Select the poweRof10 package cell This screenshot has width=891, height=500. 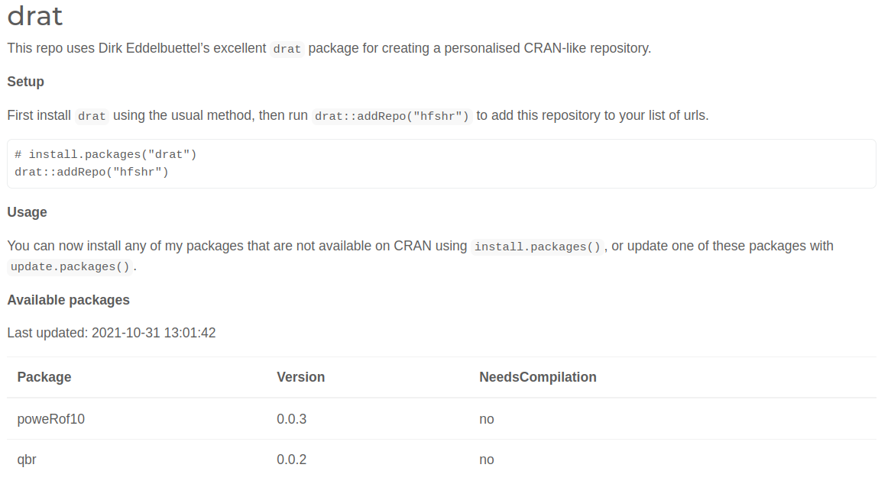point(50,419)
